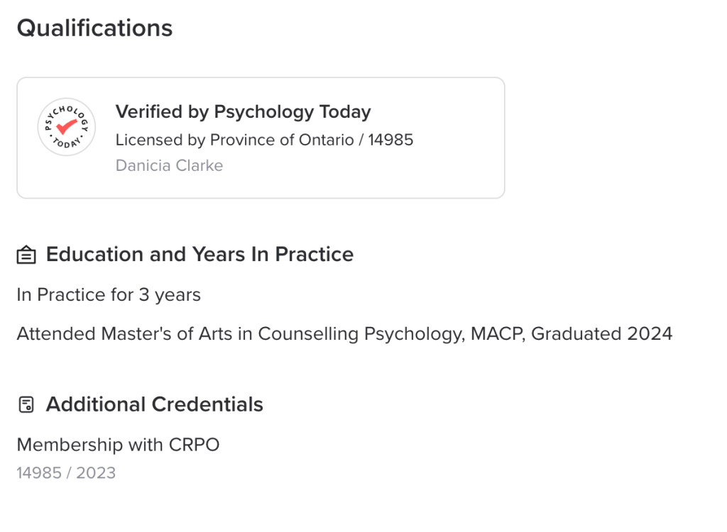Image resolution: width=727 pixels, height=532 pixels.
Task: Click the Education and Years In Practice heading
Action: click(199, 255)
